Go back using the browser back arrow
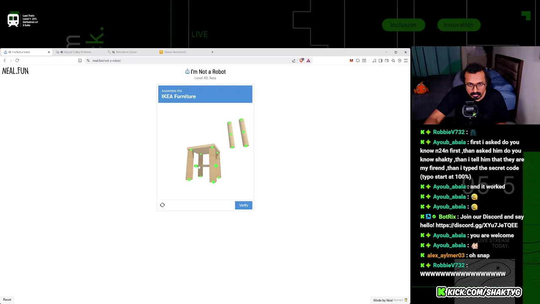This screenshot has height=304, width=540. click(5, 60)
